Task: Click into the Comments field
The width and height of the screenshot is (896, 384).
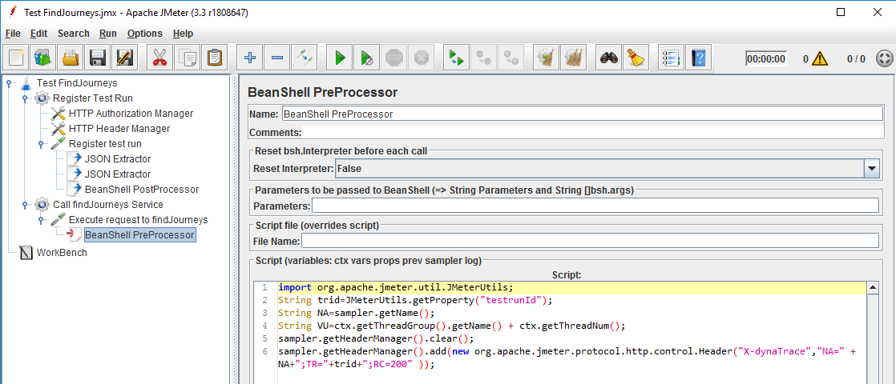Action: point(592,132)
